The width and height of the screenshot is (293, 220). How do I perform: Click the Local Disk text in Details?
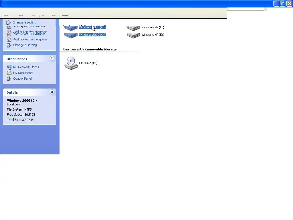pos(14,104)
